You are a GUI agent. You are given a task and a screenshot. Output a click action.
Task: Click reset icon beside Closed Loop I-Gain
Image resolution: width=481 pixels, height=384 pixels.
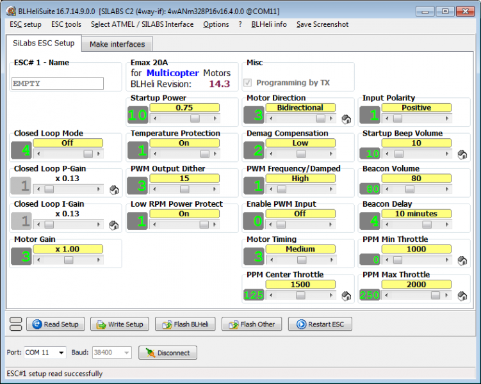pos(114,225)
